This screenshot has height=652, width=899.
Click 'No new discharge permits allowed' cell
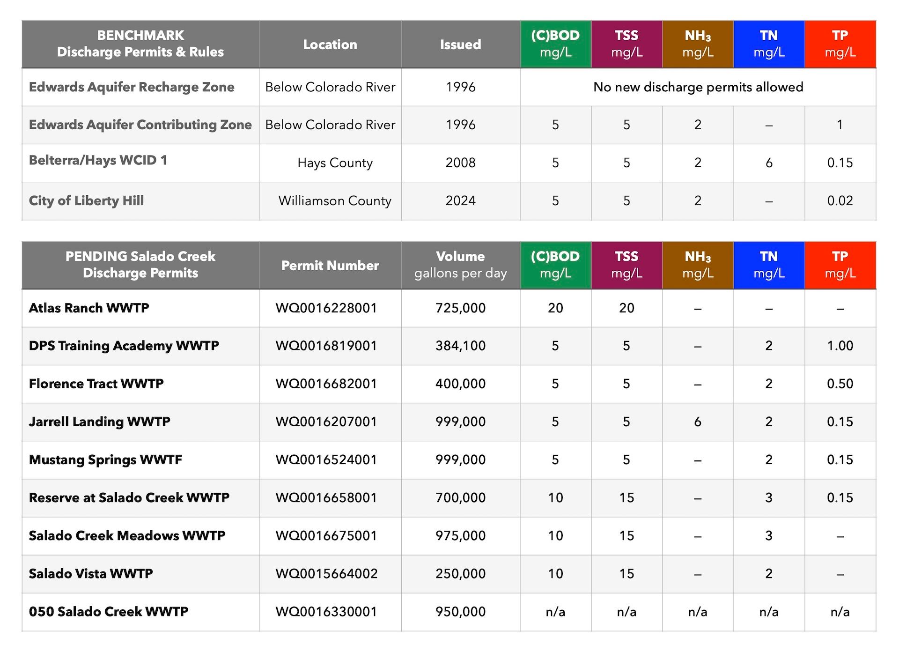698,87
